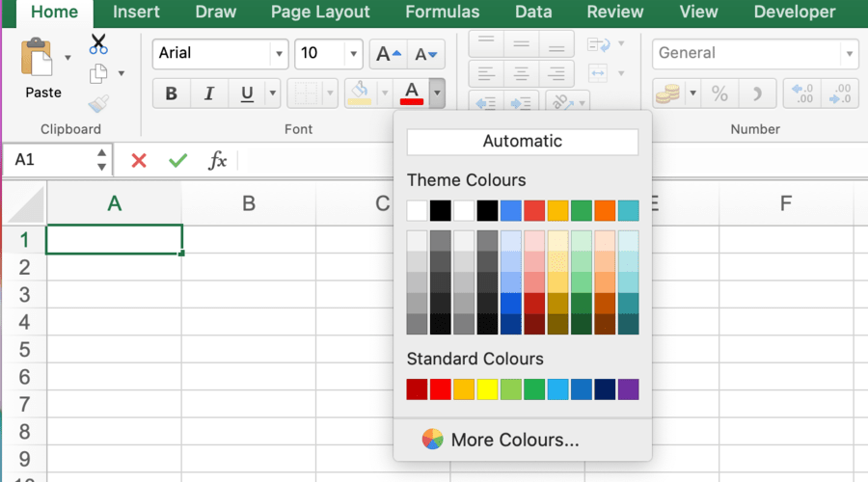The height and width of the screenshot is (482, 868).
Task: Decrease font size with smaller A icon
Action: 425,54
